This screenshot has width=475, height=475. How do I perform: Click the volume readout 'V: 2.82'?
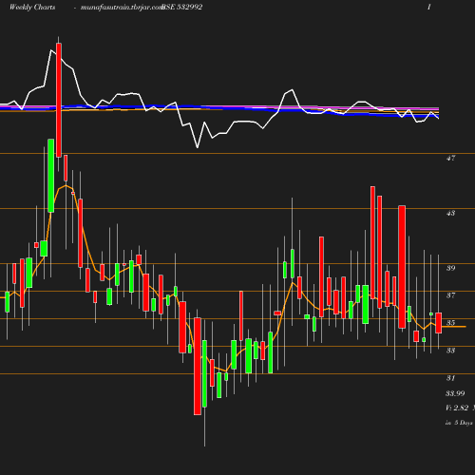tap(457, 408)
